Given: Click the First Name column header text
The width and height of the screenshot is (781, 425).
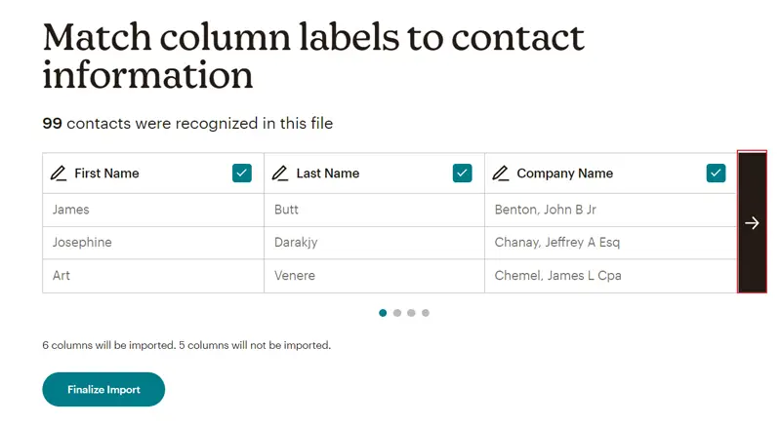Looking at the screenshot, I should click(x=106, y=174).
